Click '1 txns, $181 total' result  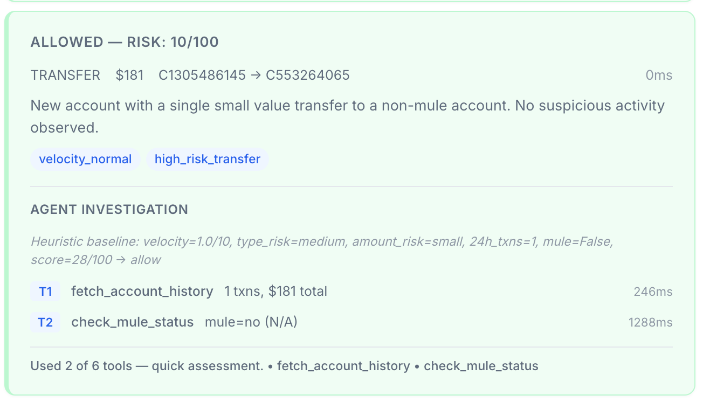(275, 292)
